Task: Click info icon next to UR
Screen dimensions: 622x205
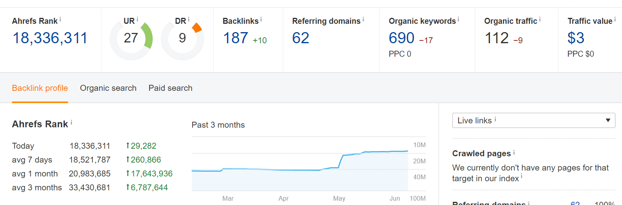Action: pos(138,19)
